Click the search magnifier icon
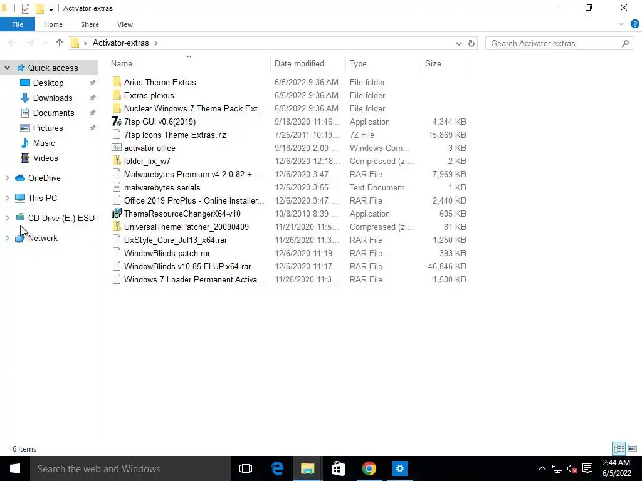Image resolution: width=642 pixels, height=481 pixels. pos(625,43)
